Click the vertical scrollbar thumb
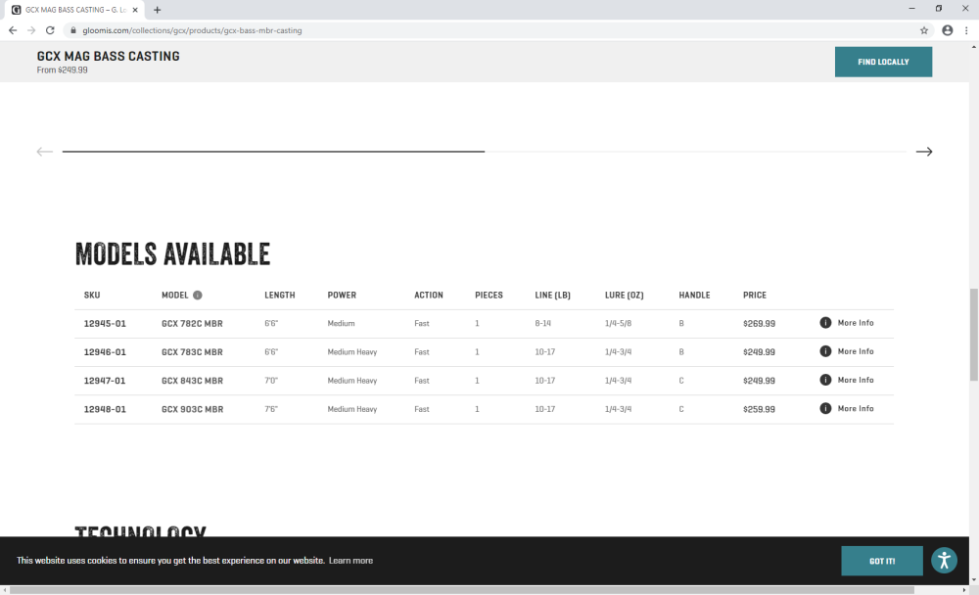The height and width of the screenshot is (595, 979). [x=973, y=334]
